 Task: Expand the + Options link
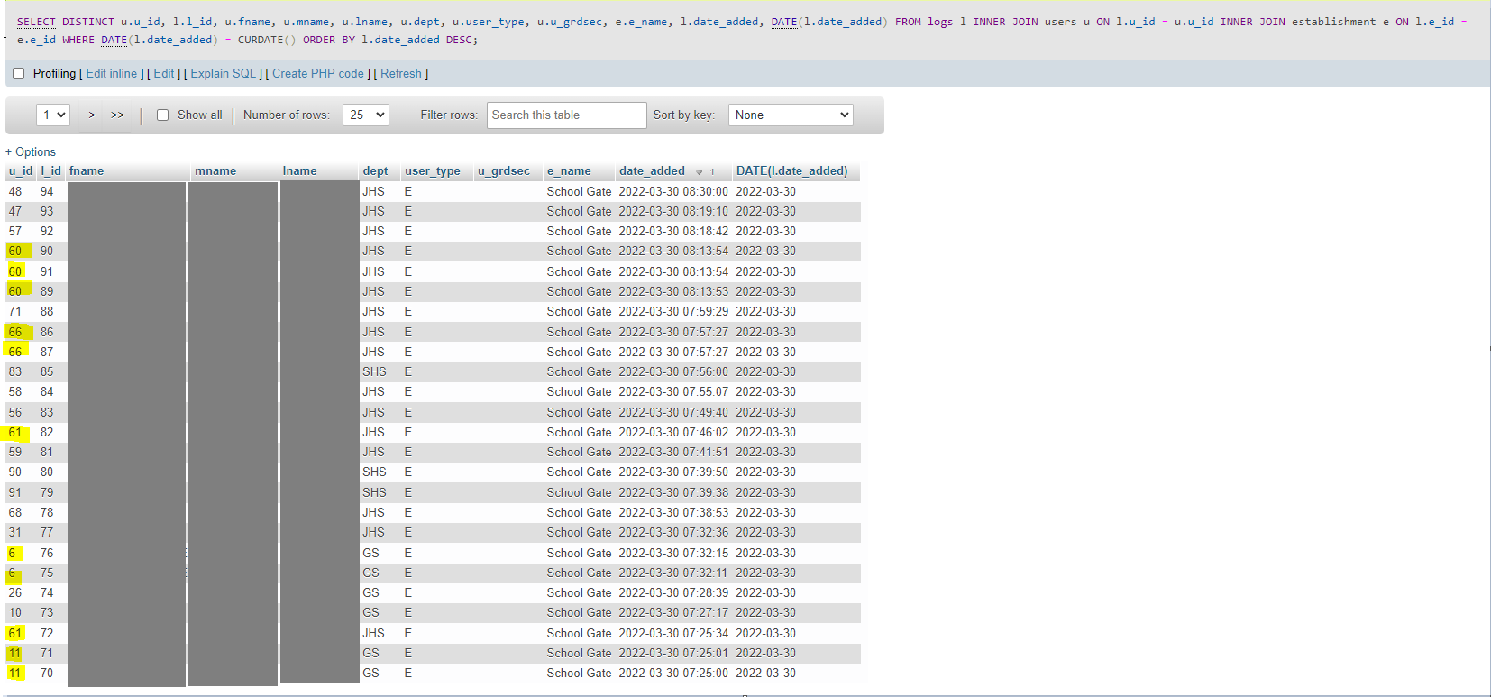pyautogui.click(x=31, y=152)
